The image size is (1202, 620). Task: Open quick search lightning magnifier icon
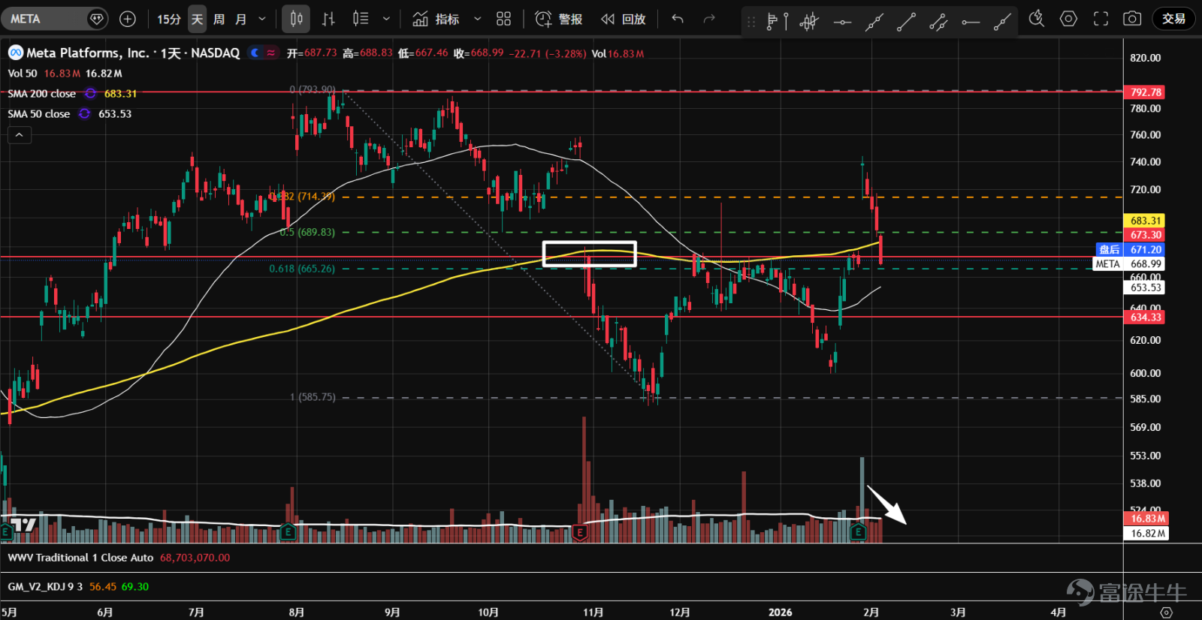pyautogui.click(x=1037, y=19)
